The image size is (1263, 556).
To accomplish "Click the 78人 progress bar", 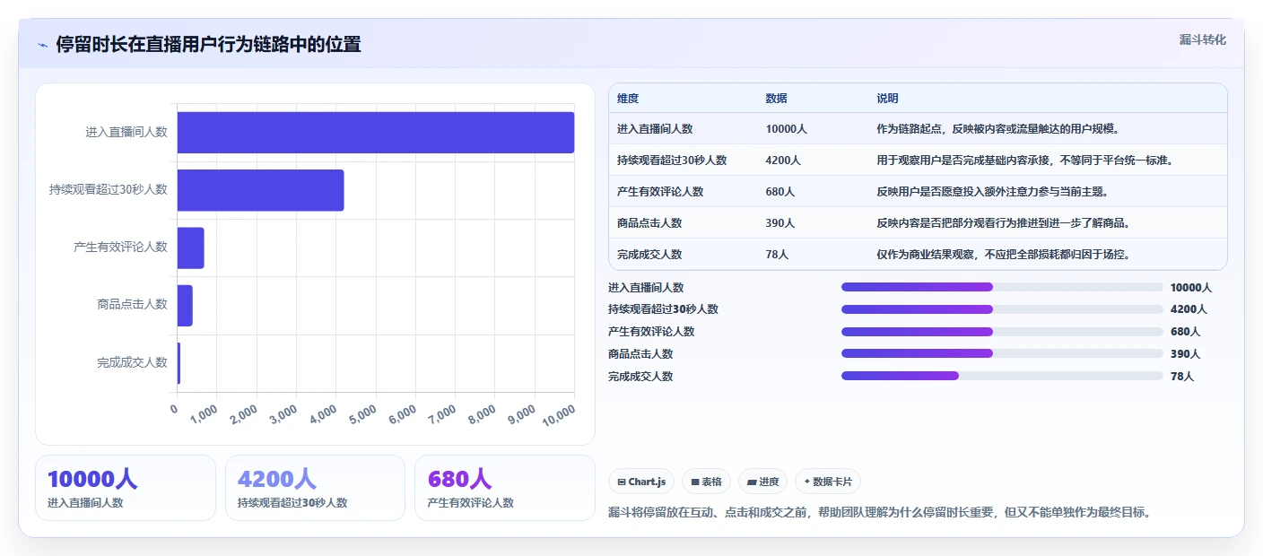I will coord(1002,376).
